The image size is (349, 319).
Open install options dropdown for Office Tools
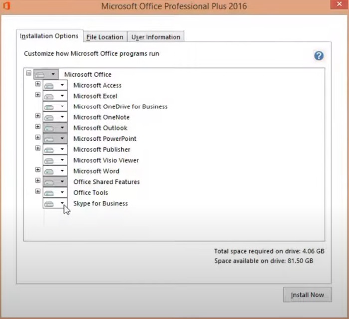pyautogui.click(x=55, y=193)
